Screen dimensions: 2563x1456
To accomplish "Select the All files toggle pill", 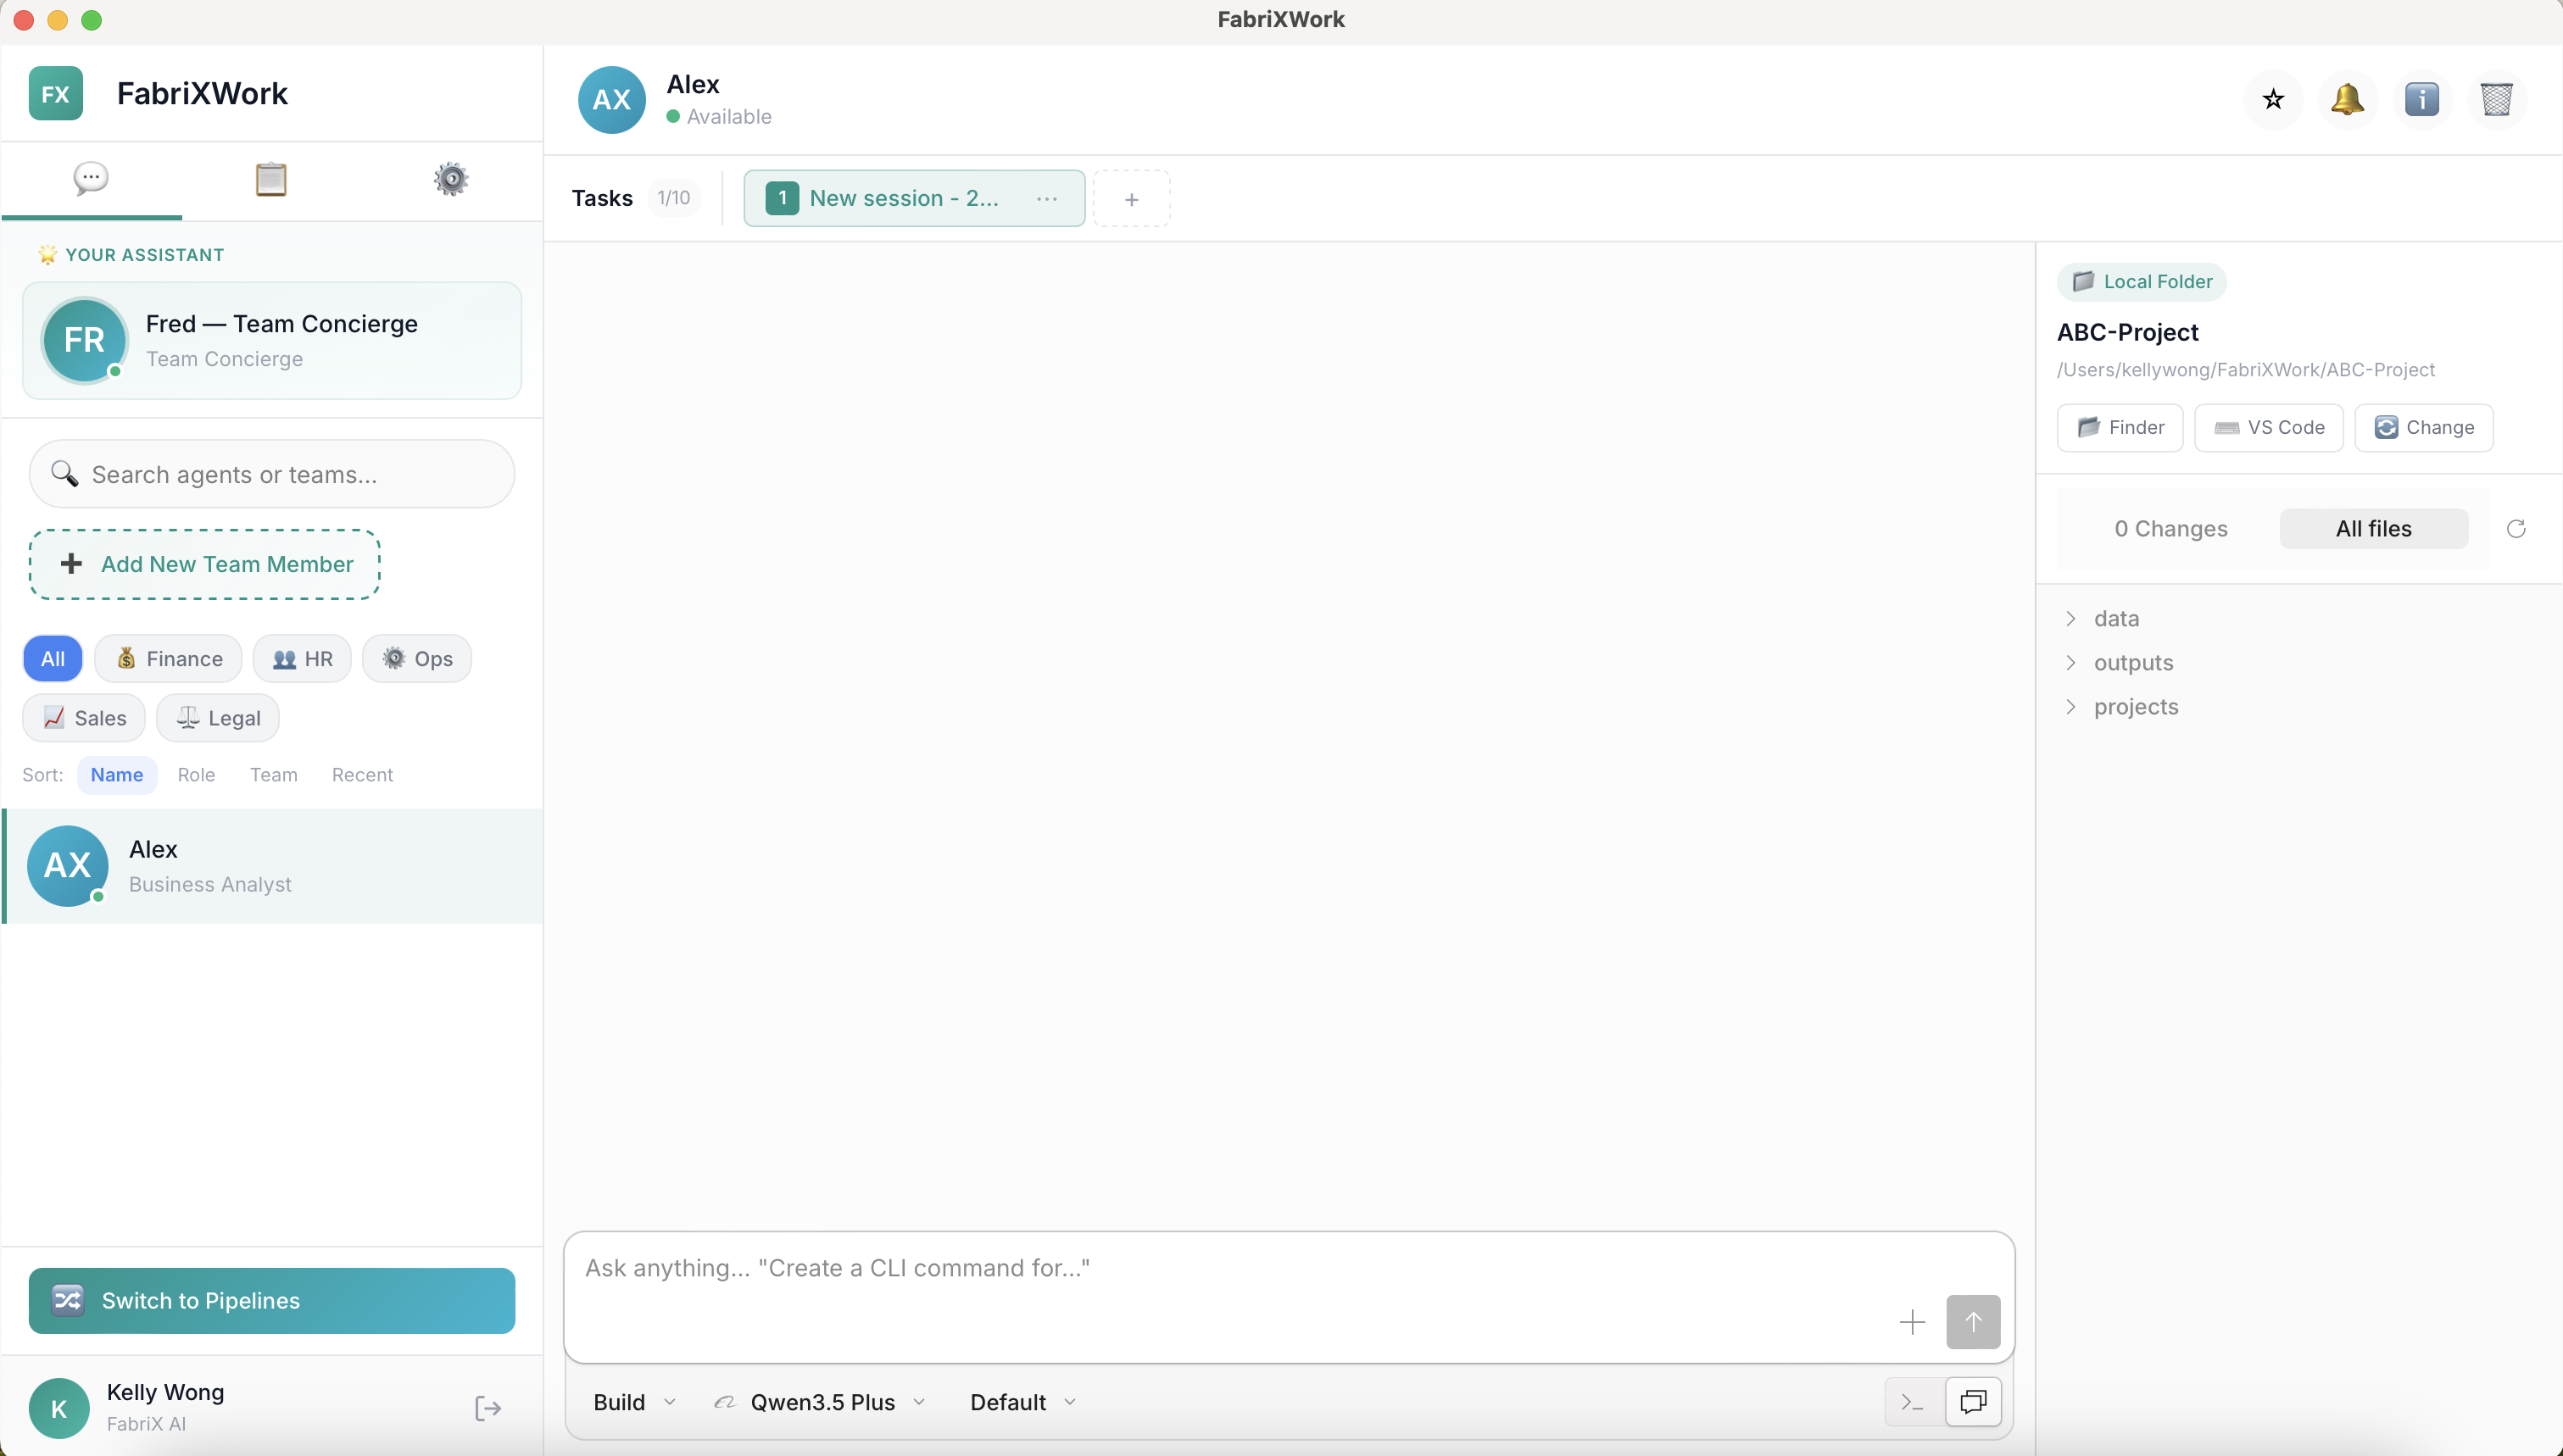I will pyautogui.click(x=2373, y=528).
